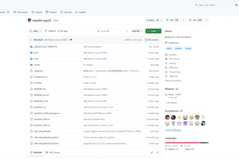
Task: Click the panda contributor avatar
Action: (185, 118)
